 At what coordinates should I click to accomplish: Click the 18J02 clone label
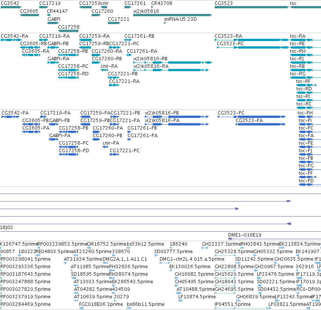point(6,228)
